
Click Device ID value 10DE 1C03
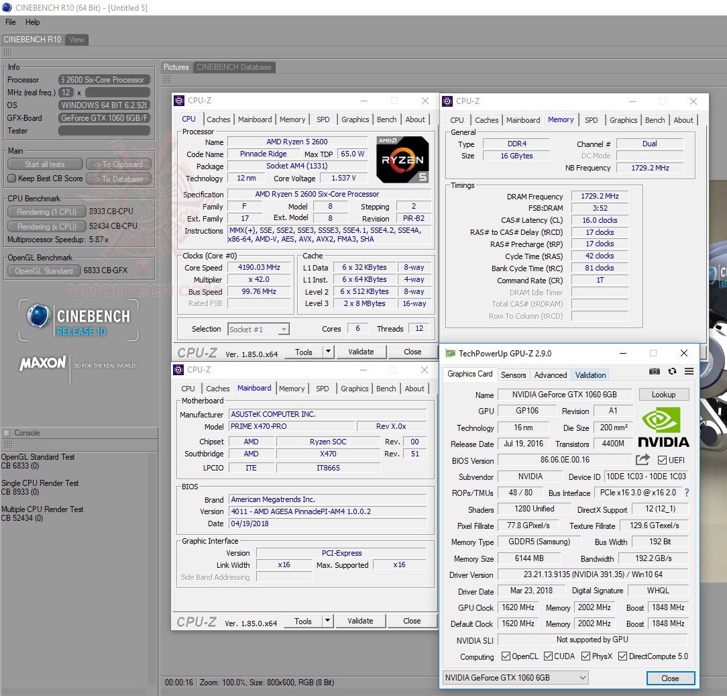pos(646,477)
